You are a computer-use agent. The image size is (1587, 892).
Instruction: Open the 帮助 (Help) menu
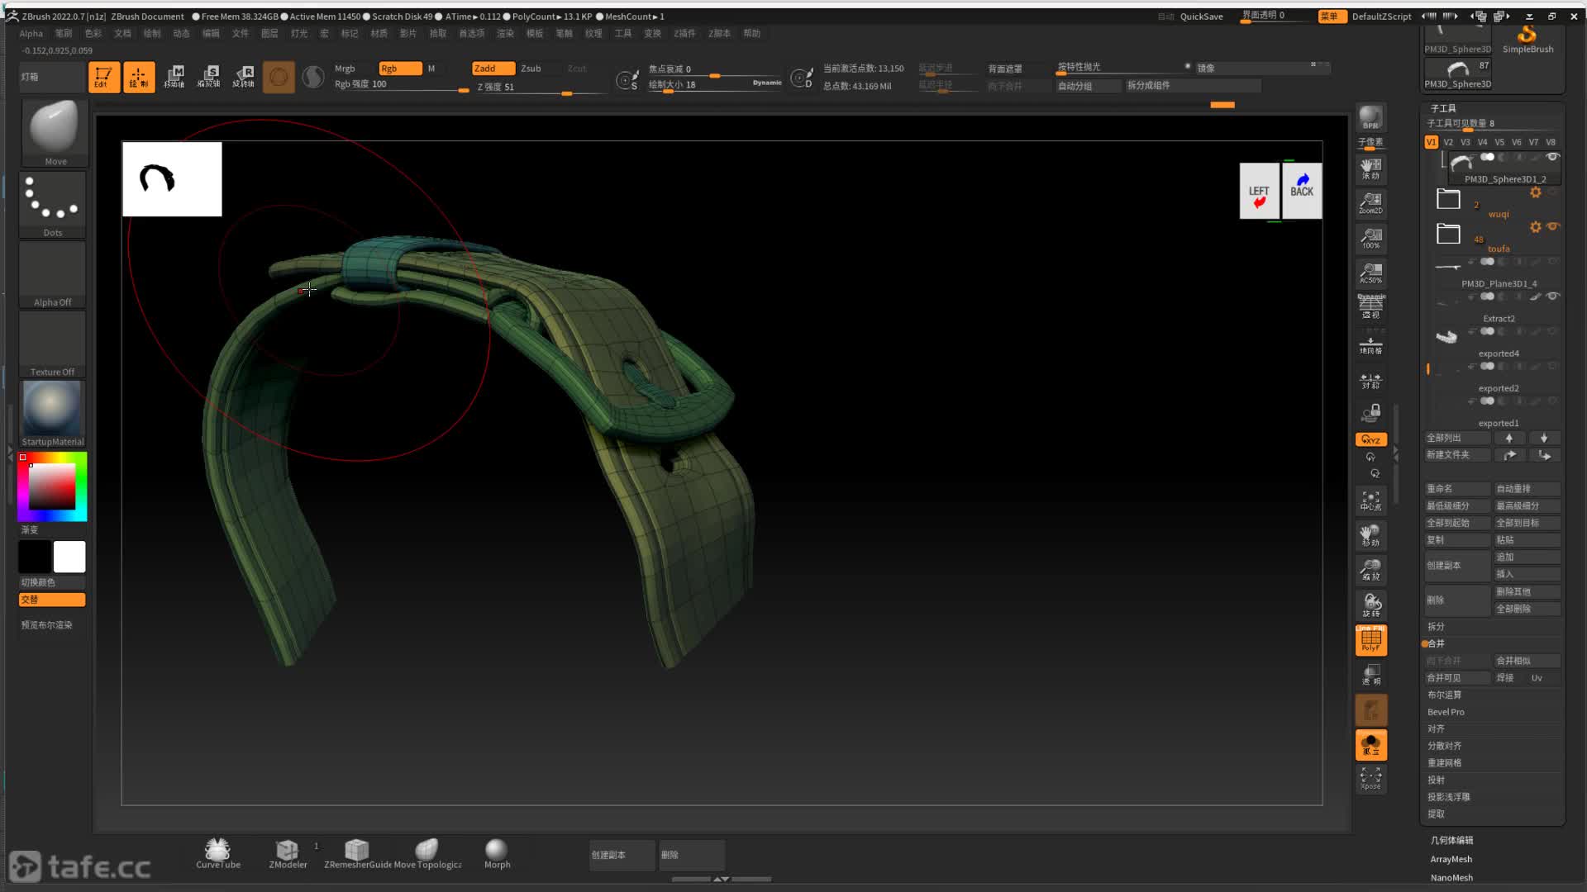point(751,34)
